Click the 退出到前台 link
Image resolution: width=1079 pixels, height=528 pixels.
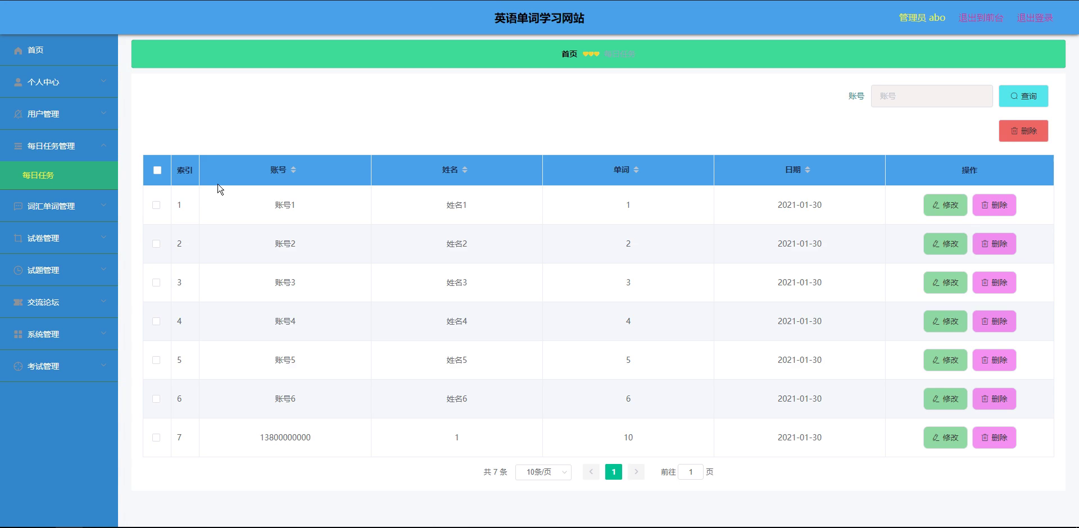coord(981,18)
